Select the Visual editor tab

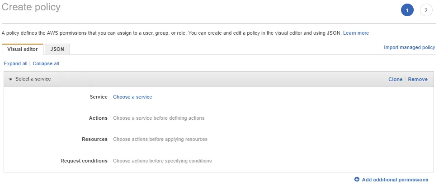pos(23,49)
